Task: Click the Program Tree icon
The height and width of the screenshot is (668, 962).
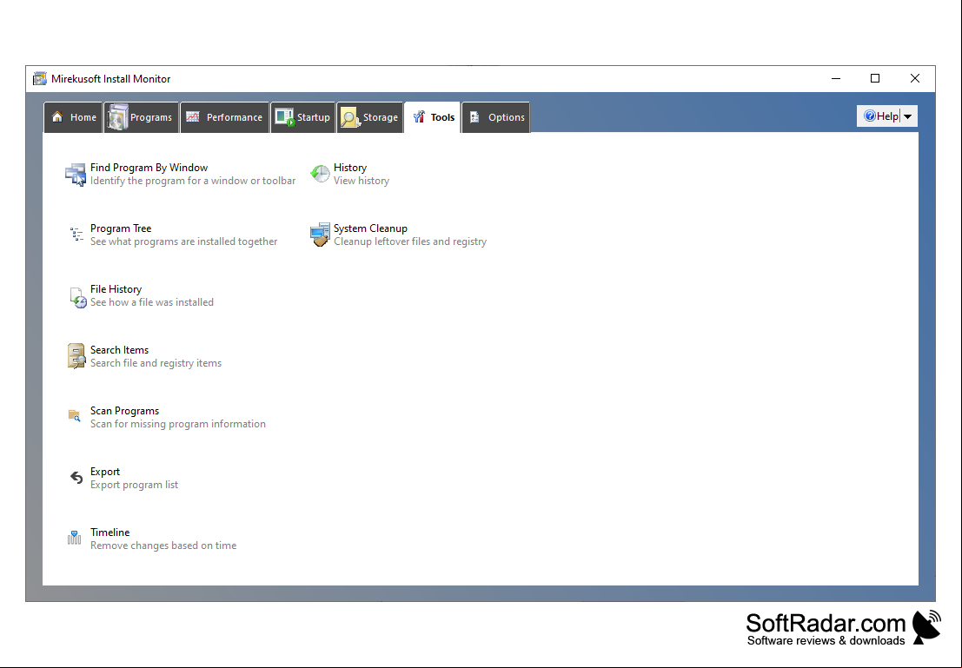Action: coord(76,234)
